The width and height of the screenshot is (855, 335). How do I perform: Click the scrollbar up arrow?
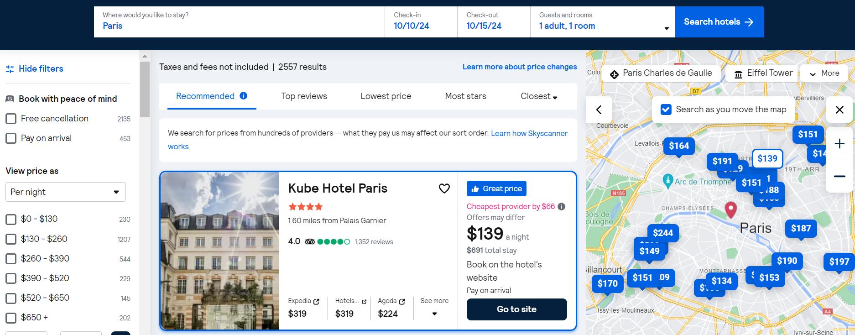point(145,57)
